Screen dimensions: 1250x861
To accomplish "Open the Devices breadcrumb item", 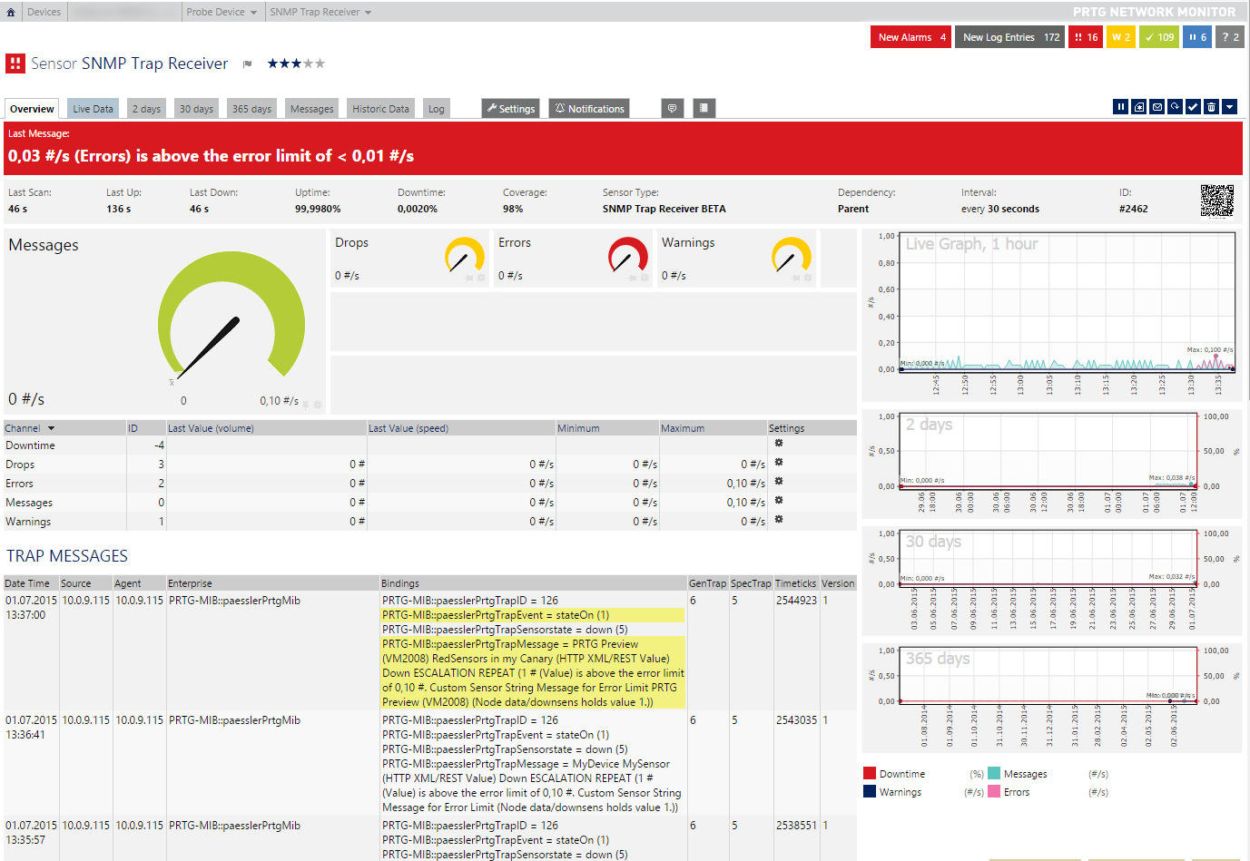I will 44,12.
